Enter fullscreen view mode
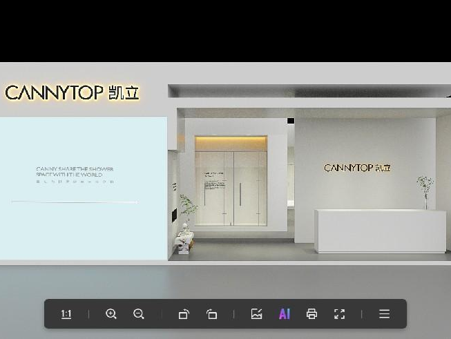Viewport: 451px width, 339px height. tap(339, 314)
